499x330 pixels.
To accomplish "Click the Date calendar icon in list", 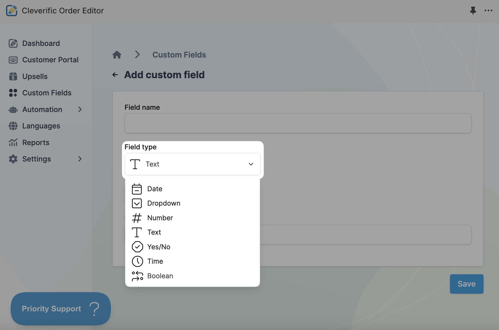I will (x=137, y=189).
